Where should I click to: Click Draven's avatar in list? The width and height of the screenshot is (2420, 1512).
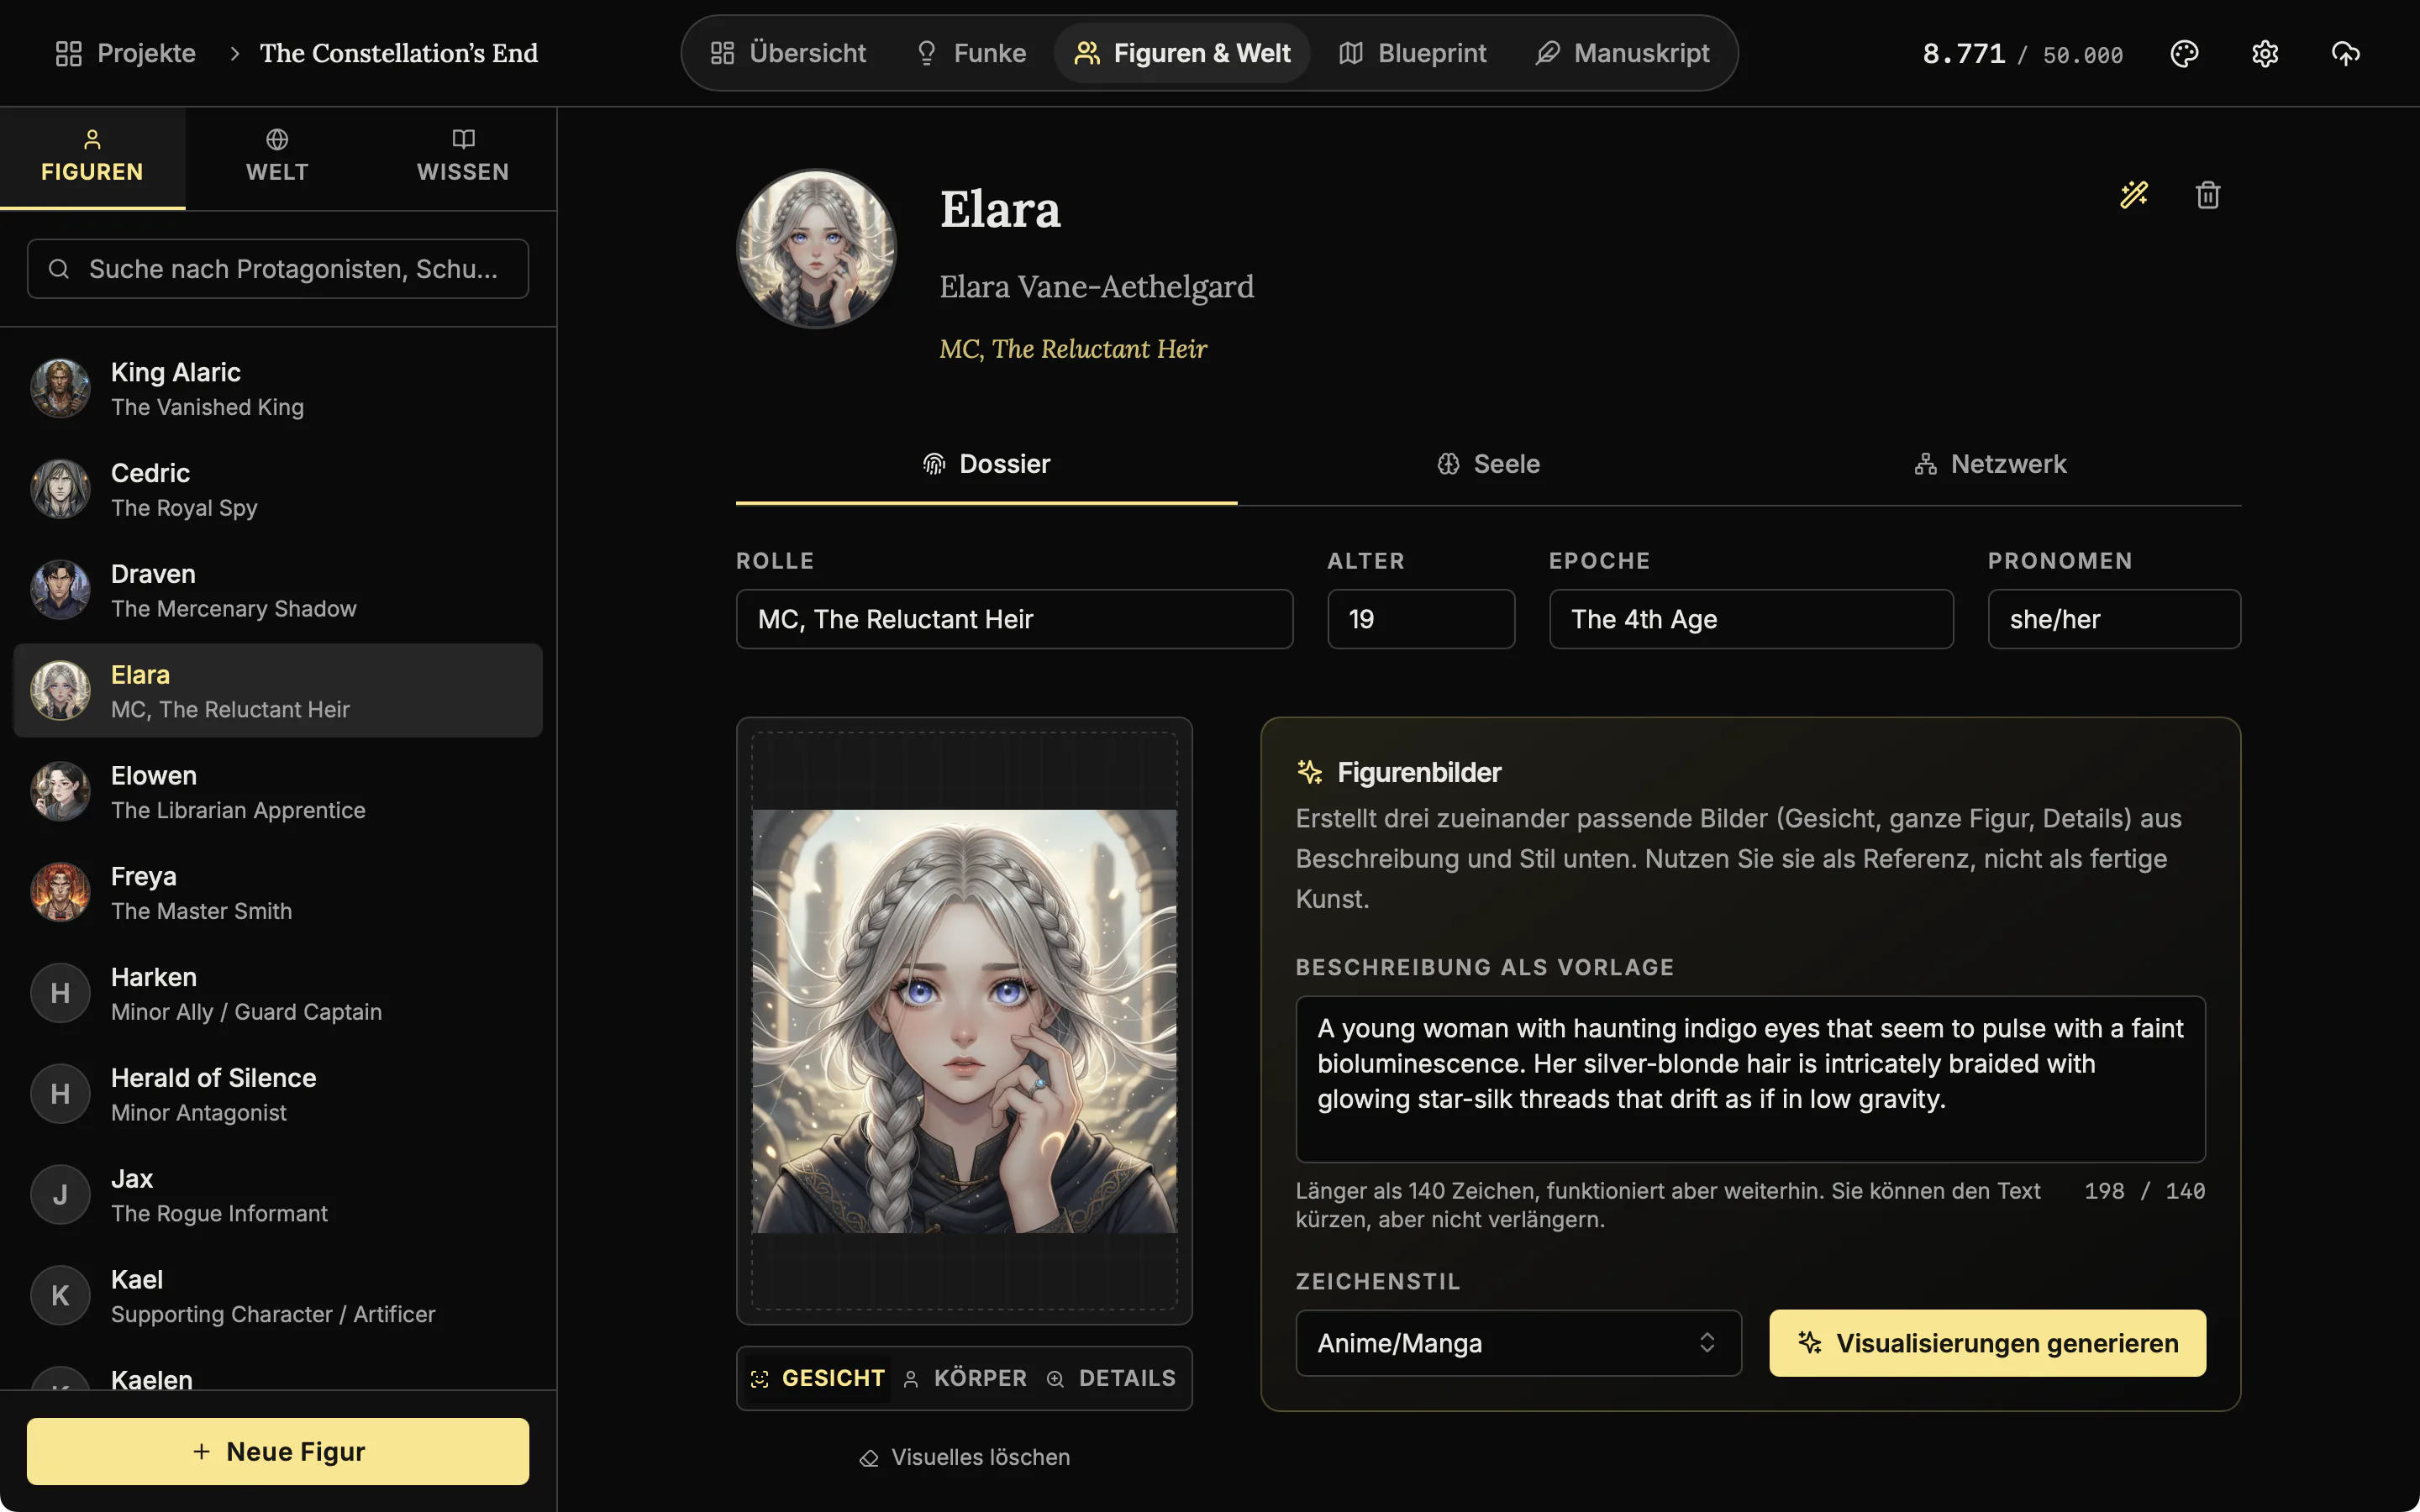[60, 590]
